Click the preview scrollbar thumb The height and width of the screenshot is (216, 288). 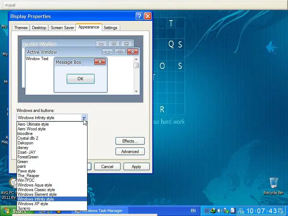coord(136,66)
